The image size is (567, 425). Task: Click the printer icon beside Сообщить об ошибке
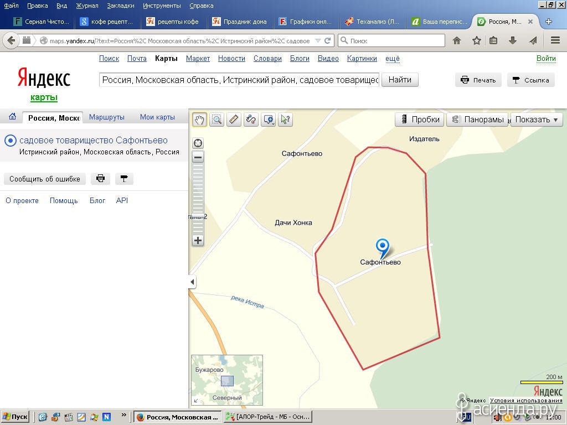[x=101, y=179]
